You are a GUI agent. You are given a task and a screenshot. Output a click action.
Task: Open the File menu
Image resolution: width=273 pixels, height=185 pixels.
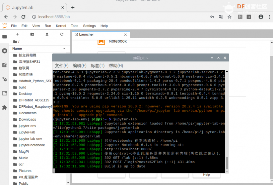14,26
